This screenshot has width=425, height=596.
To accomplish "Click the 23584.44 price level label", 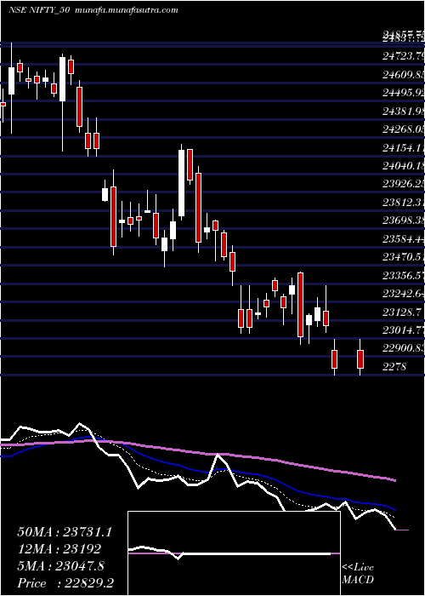I will click(x=404, y=239).
